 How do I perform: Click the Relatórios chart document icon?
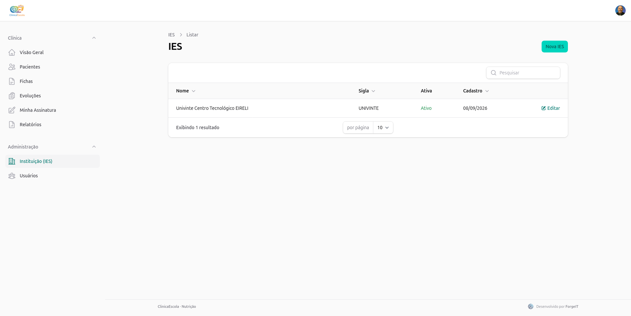(x=12, y=125)
